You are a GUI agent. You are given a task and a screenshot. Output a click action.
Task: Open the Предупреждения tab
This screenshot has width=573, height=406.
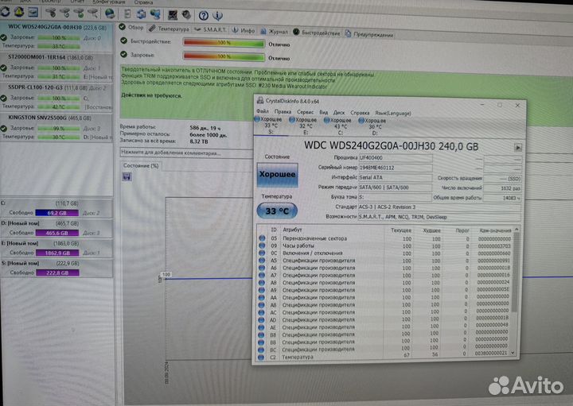(x=369, y=35)
